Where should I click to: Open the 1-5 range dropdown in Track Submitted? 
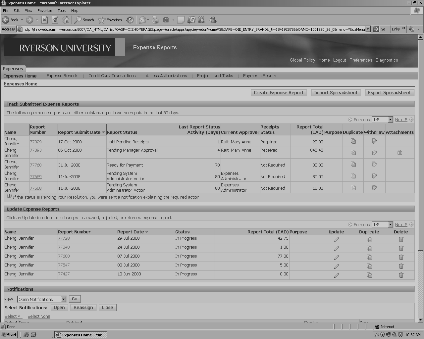point(390,120)
